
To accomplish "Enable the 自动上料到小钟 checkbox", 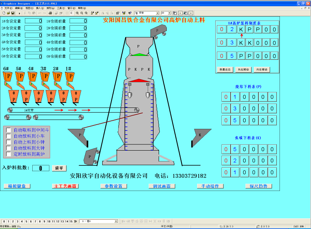I will coord(9,142).
